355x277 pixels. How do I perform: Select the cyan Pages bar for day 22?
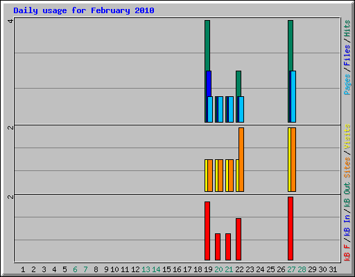[241, 109]
